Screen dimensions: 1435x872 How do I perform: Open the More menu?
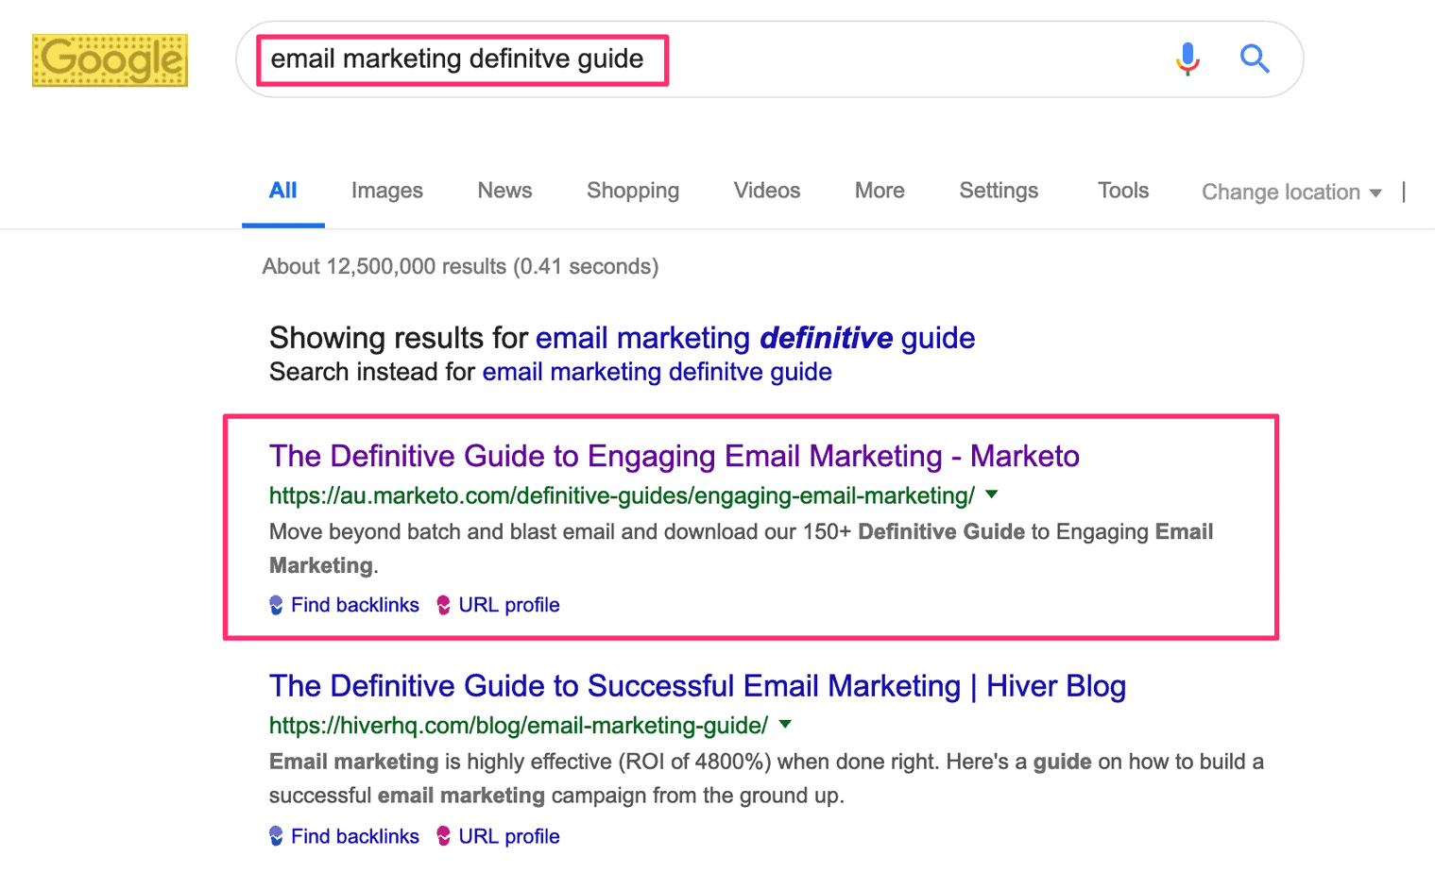point(879,191)
